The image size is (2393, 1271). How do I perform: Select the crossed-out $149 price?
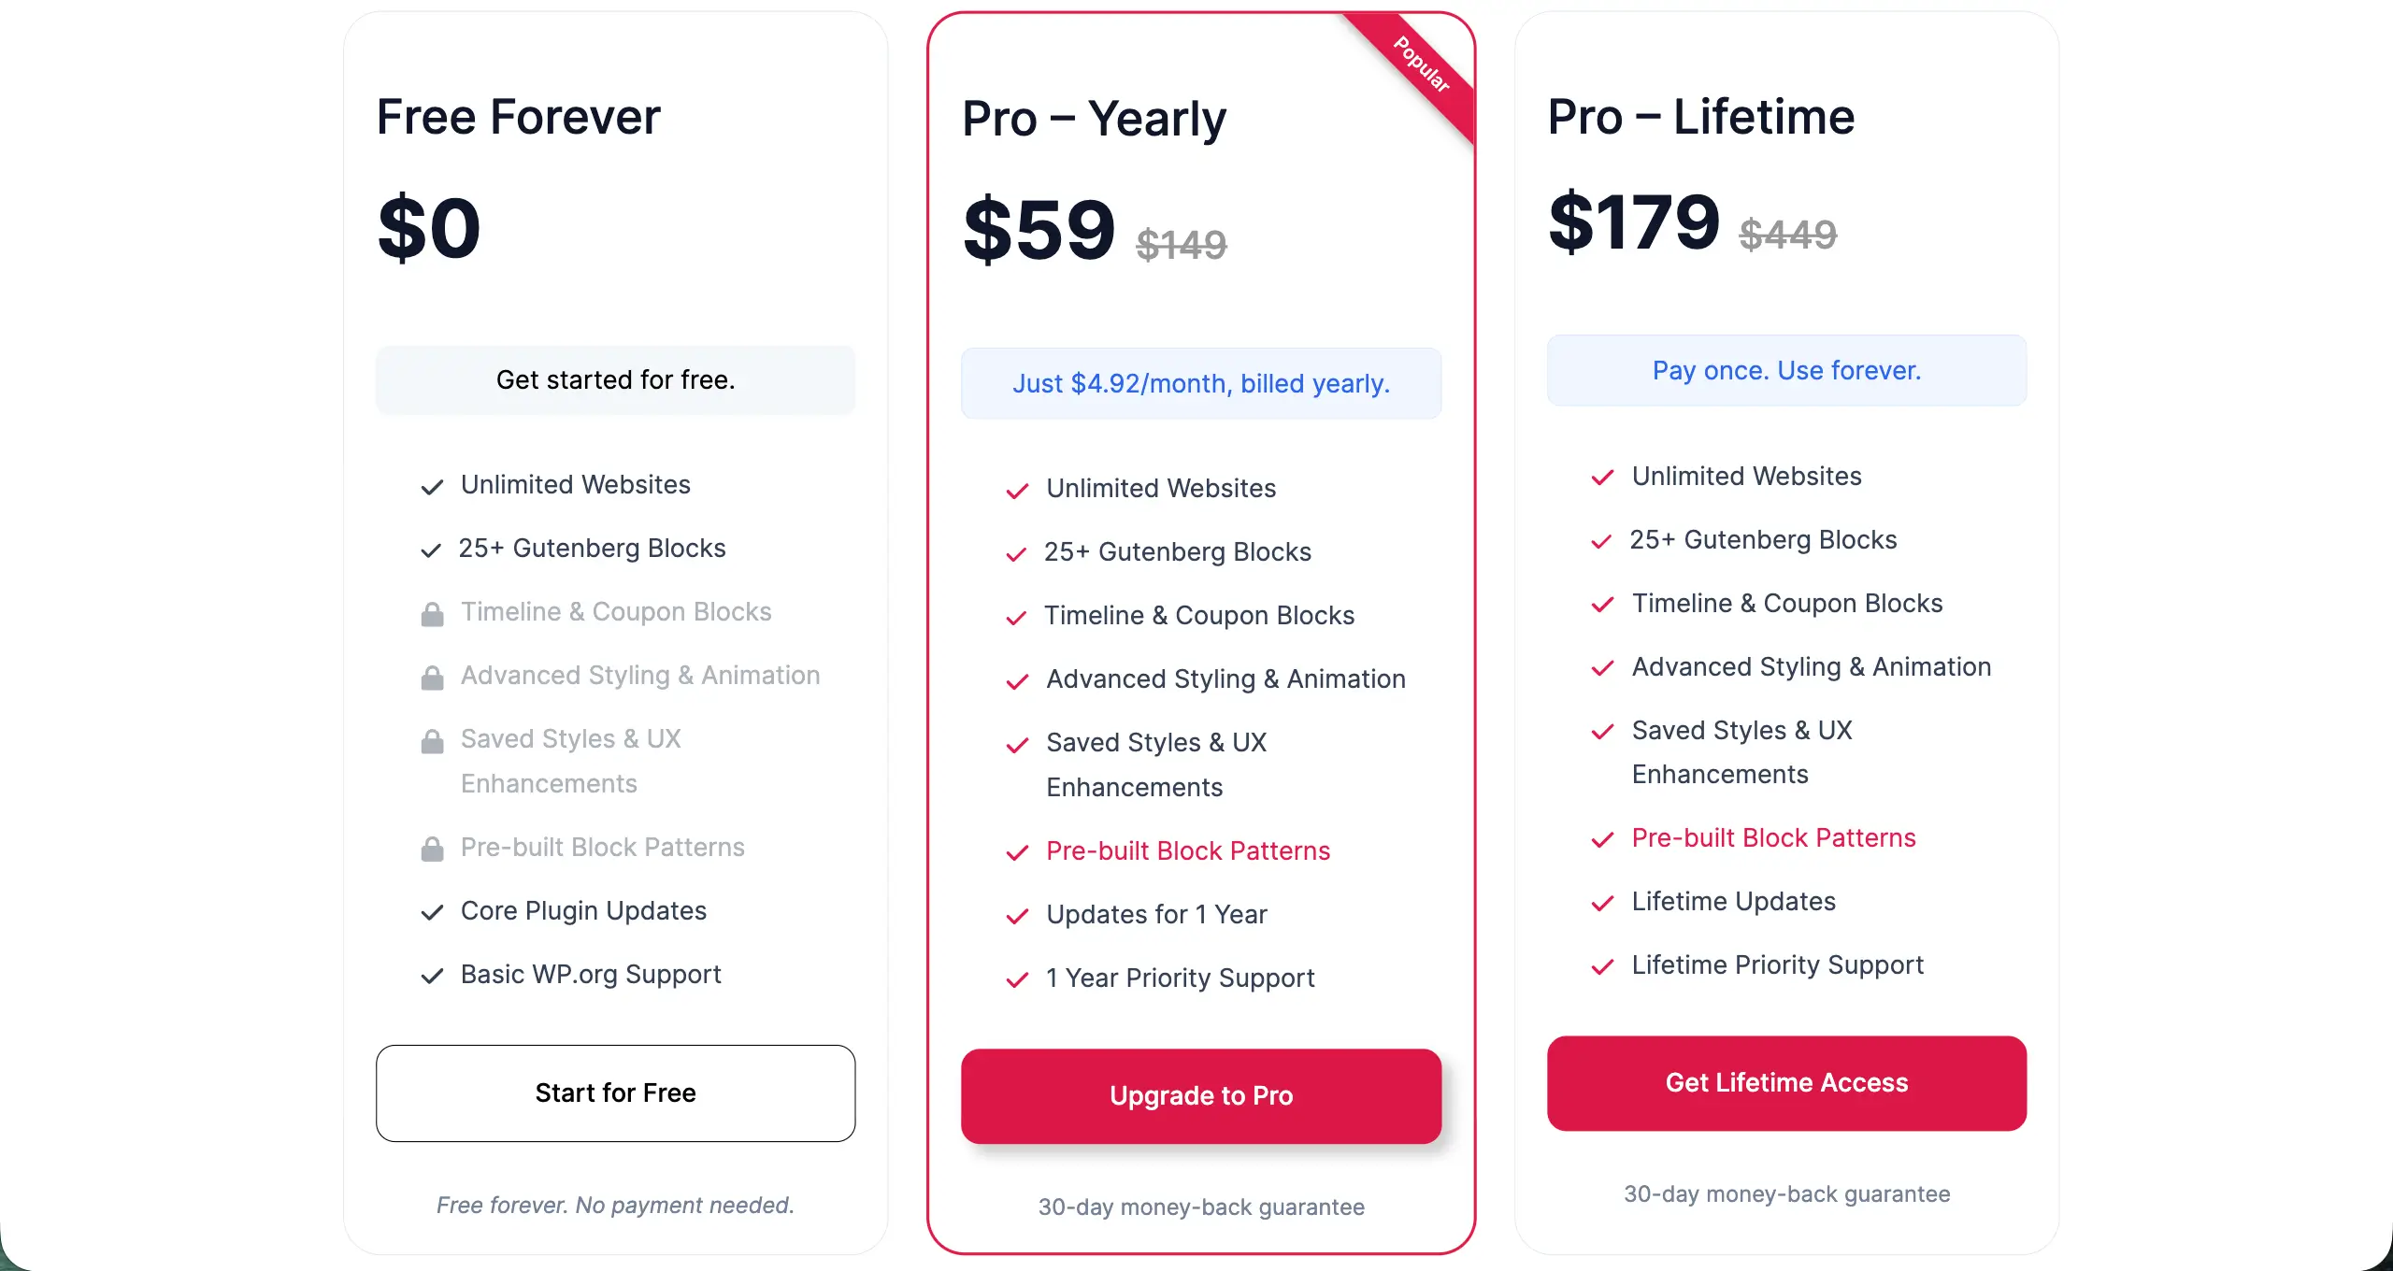1181,245
